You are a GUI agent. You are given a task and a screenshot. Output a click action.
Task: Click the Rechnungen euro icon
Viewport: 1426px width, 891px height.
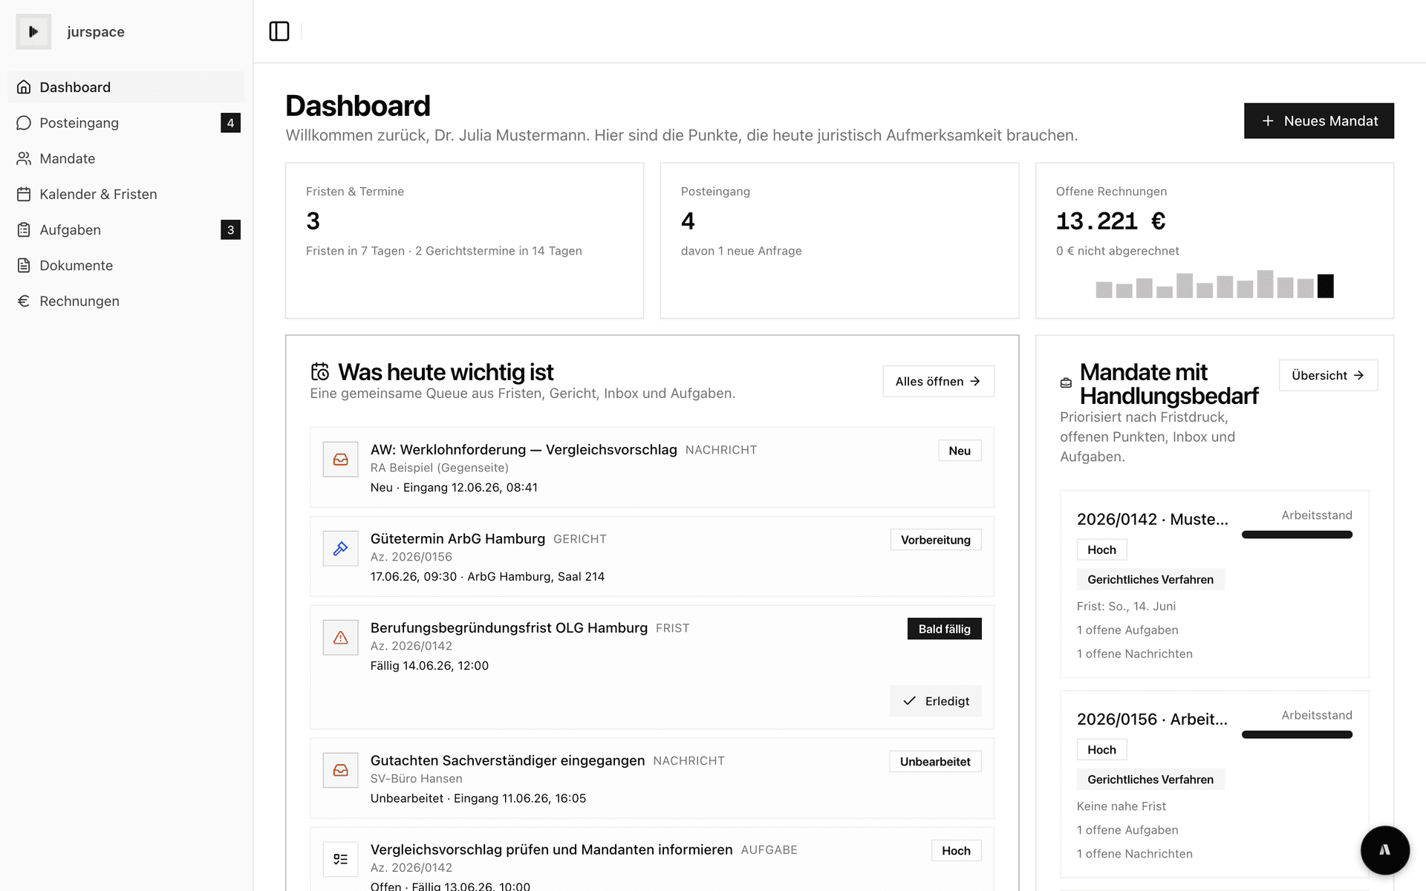click(24, 301)
